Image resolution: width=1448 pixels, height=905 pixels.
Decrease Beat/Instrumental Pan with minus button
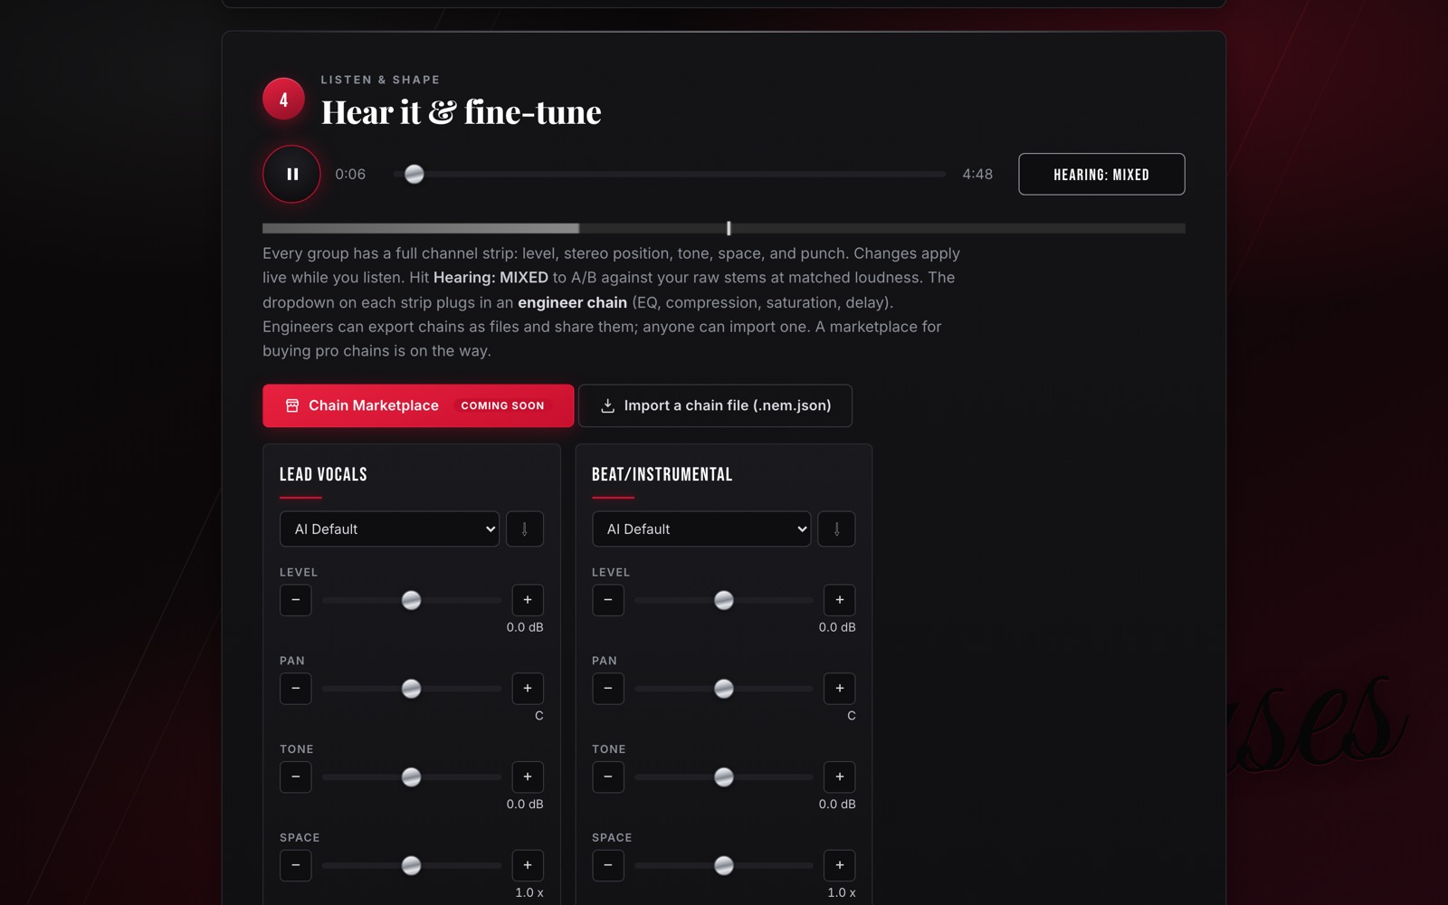coord(608,689)
